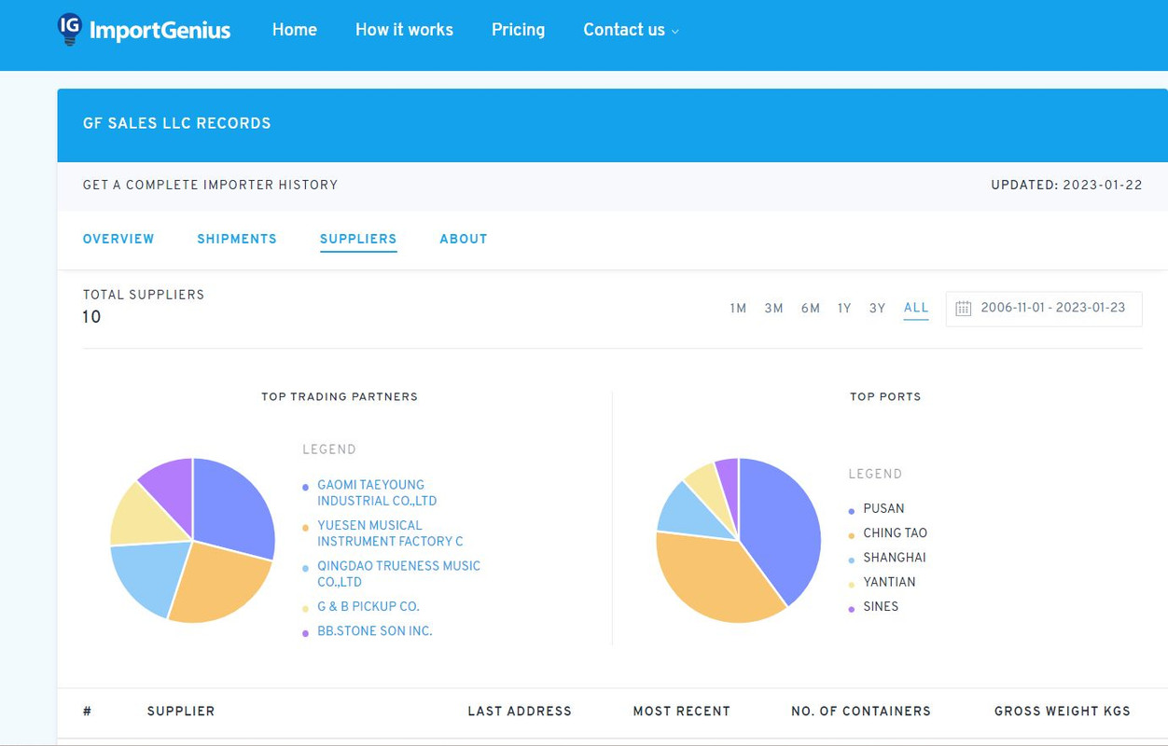This screenshot has height=746, width=1168.
Task: Select the 1Y time range
Action: 844,309
